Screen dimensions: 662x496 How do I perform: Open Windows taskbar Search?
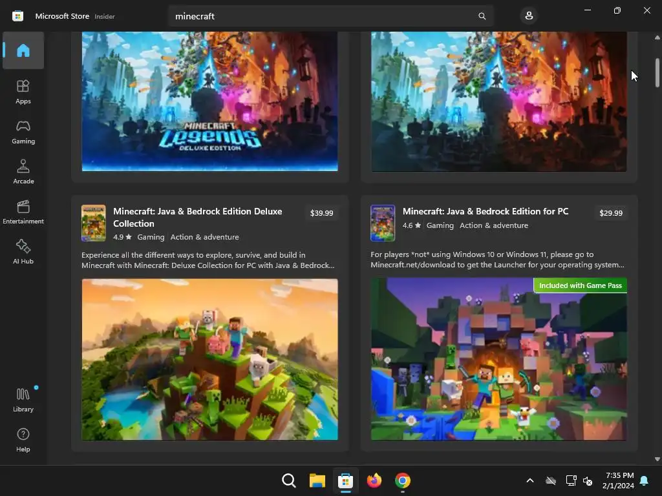pos(289,480)
